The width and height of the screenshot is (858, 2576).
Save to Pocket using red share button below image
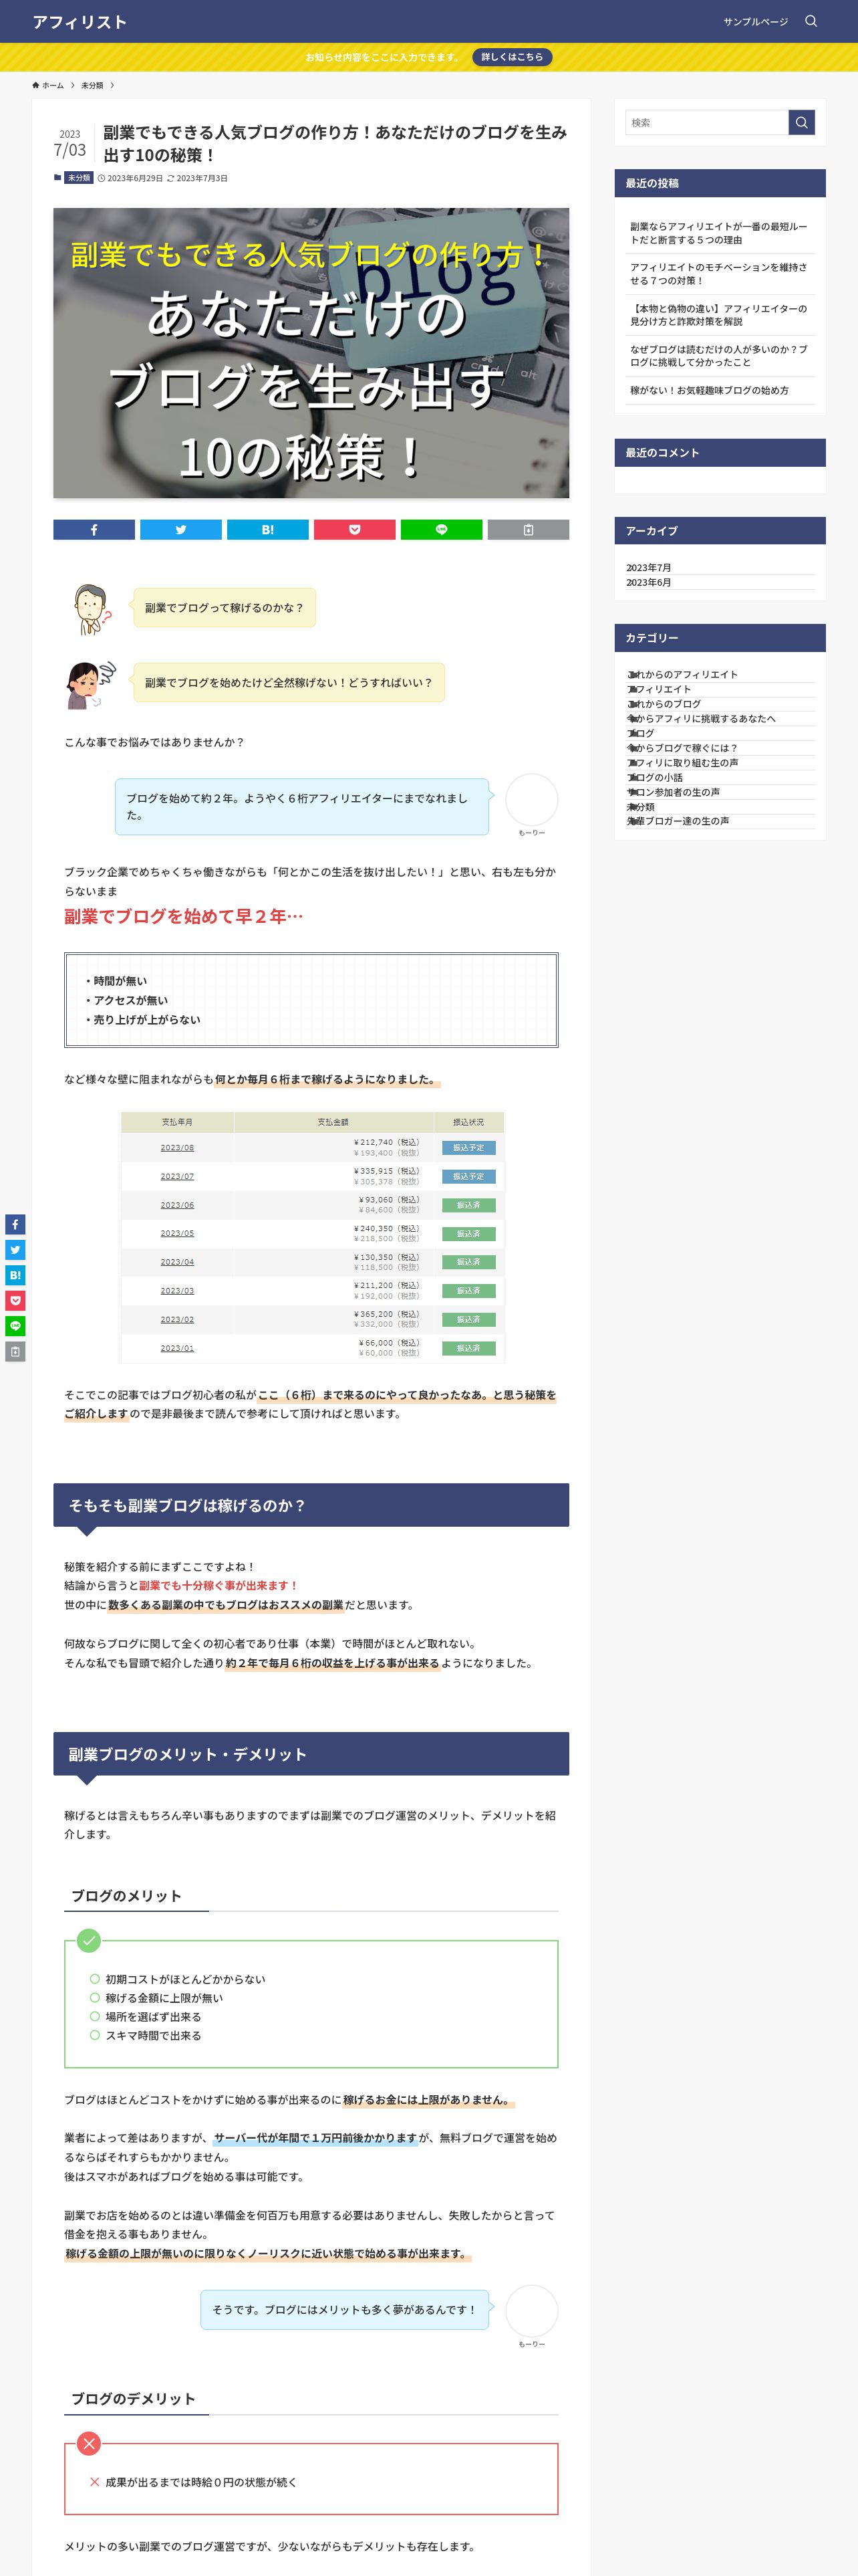click(x=355, y=530)
